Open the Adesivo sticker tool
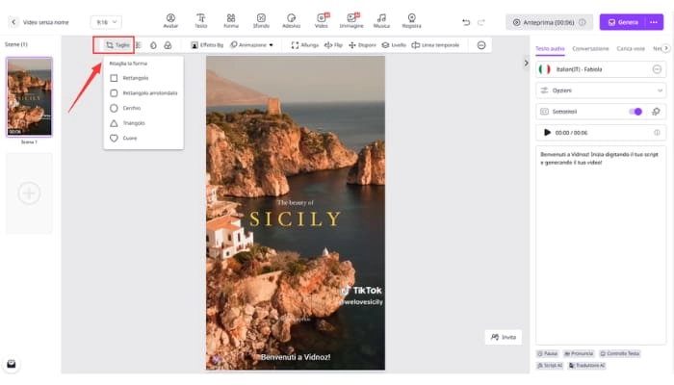 tap(291, 20)
